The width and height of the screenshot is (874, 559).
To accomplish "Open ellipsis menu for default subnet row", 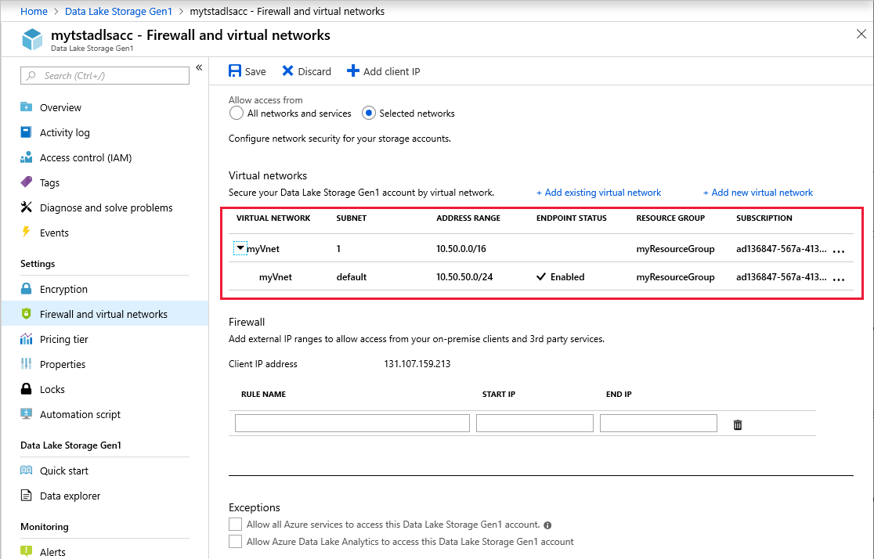I will tap(839, 279).
